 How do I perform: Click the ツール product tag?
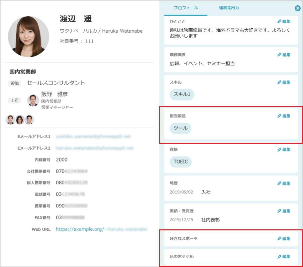pyautogui.click(x=180, y=128)
